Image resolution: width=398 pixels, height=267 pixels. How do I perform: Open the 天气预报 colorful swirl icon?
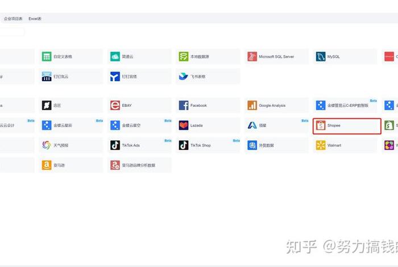pyautogui.click(x=47, y=145)
